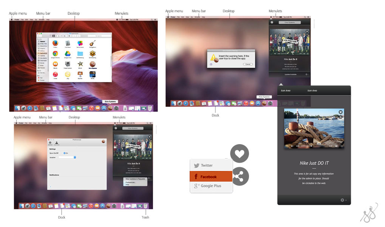385x227 pixels.
Task: Expand gear settings menu in large dark panel
Action: 343,200
